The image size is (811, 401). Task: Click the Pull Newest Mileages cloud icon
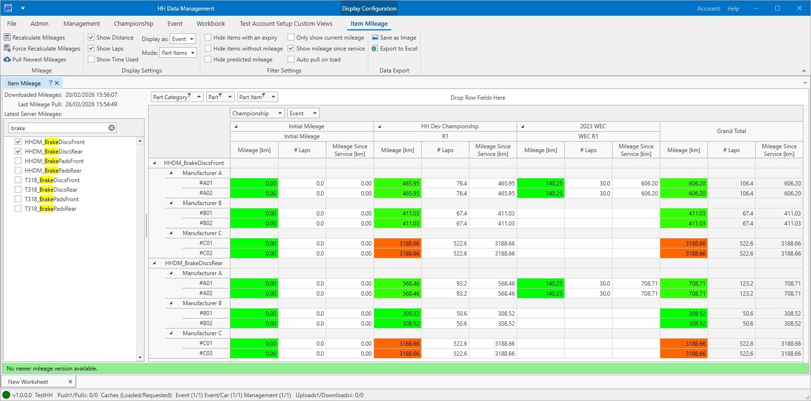pyautogui.click(x=7, y=60)
